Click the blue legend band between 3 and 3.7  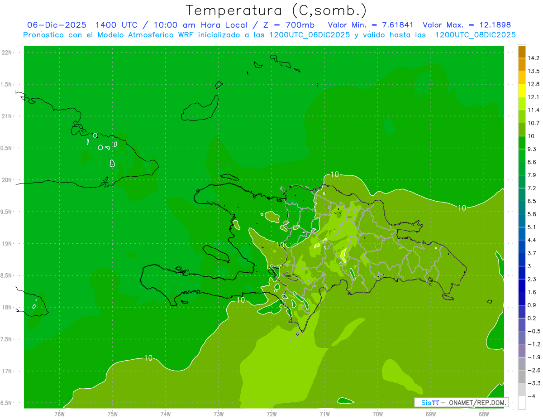522,260
